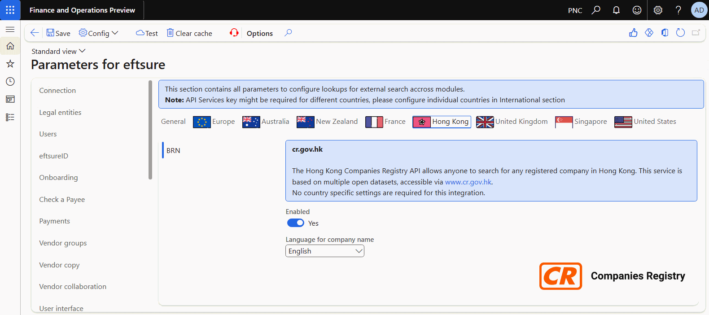Select the Hong Kong tab
709x315 pixels.
click(442, 122)
